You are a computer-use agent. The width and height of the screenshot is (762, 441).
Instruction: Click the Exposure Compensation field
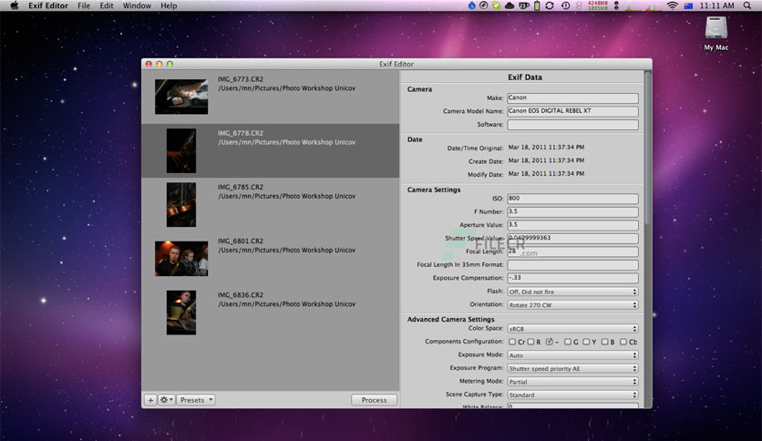pyautogui.click(x=572, y=278)
